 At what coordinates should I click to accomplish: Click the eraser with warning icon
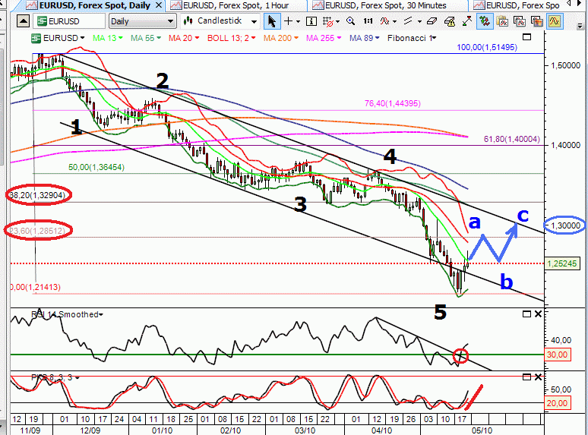pos(450,21)
